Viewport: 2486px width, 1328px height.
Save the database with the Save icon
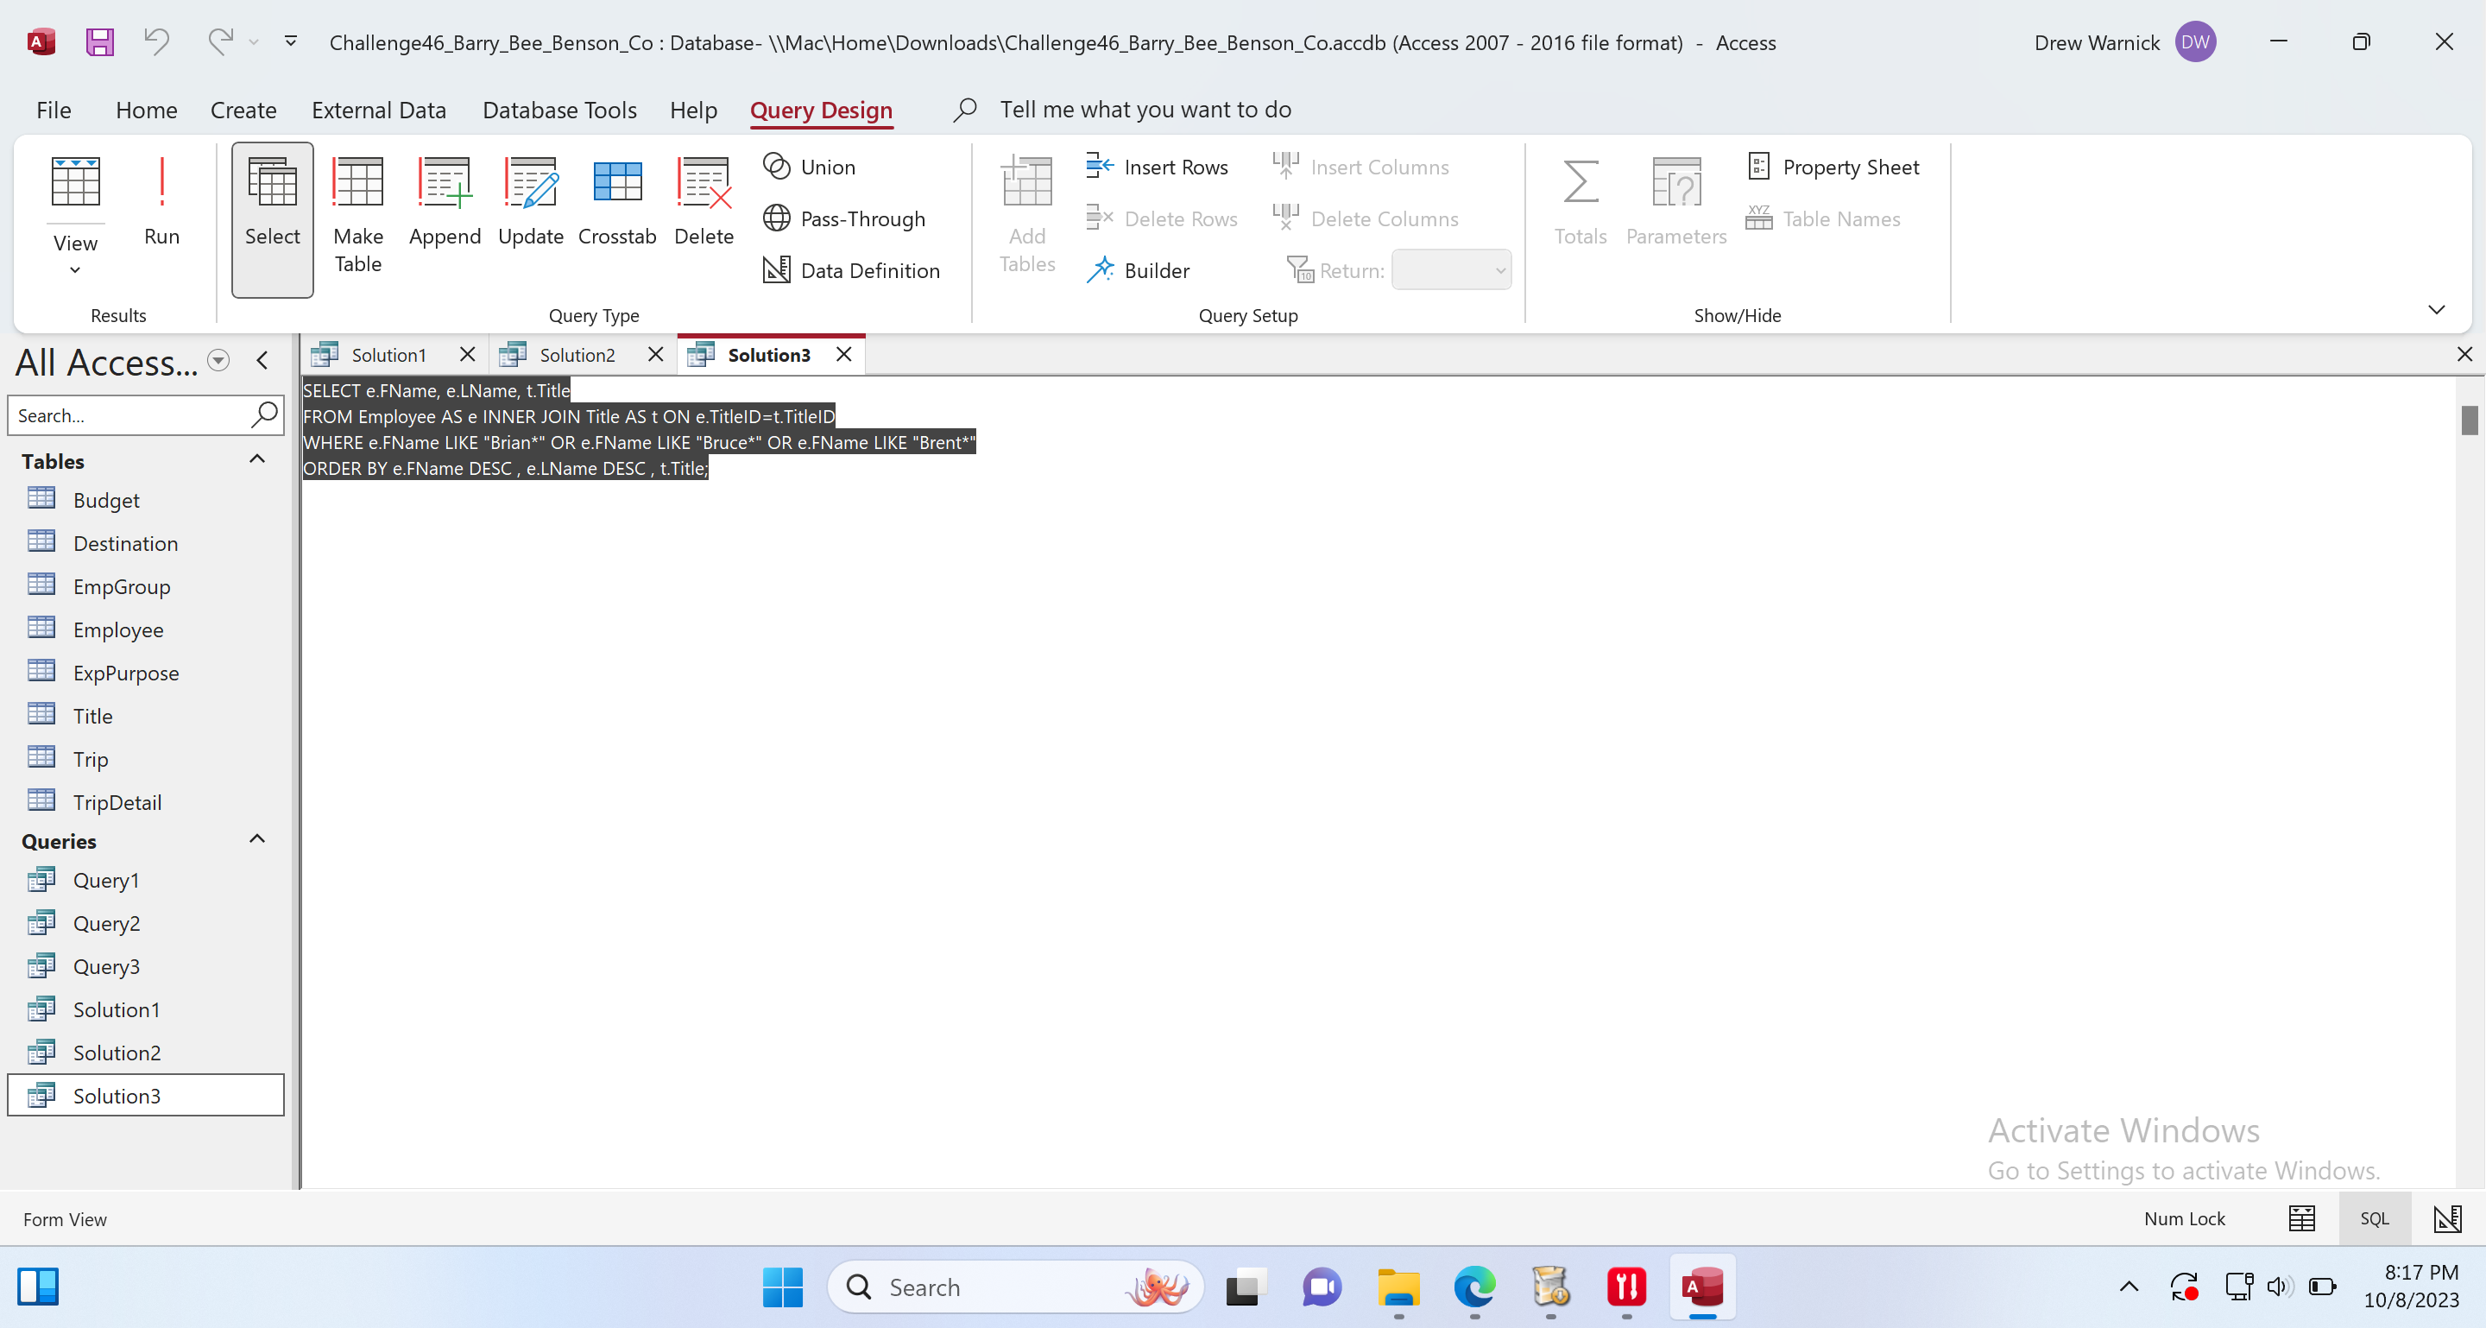coord(99,42)
